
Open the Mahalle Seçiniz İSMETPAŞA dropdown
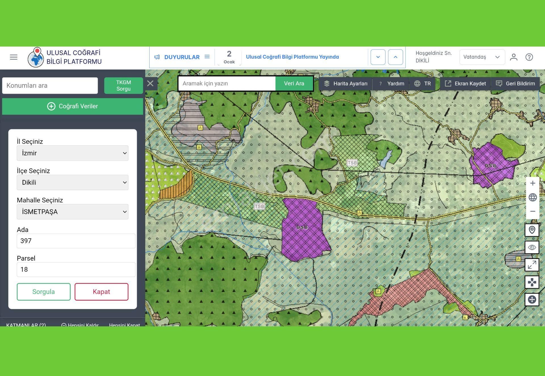(x=72, y=212)
